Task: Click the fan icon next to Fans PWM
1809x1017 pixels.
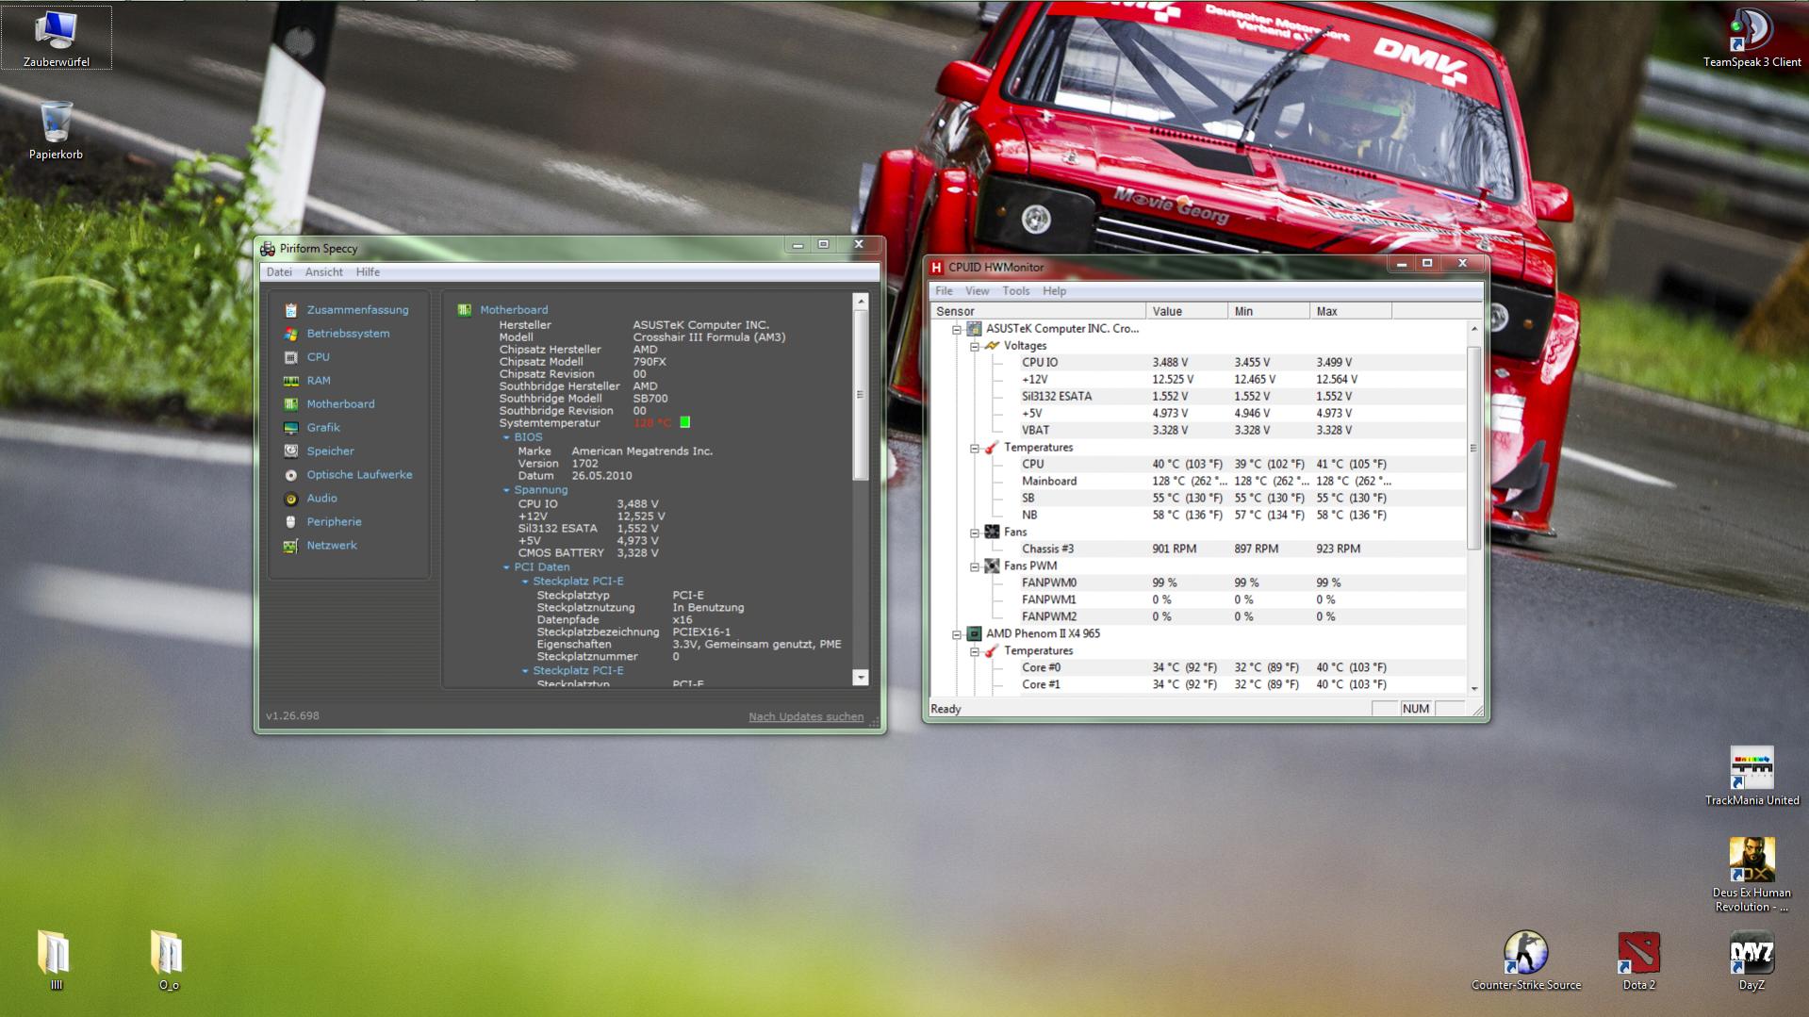Action: tap(992, 566)
